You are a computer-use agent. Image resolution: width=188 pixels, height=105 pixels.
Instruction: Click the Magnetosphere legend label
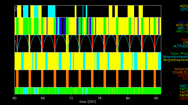pos(175,60)
